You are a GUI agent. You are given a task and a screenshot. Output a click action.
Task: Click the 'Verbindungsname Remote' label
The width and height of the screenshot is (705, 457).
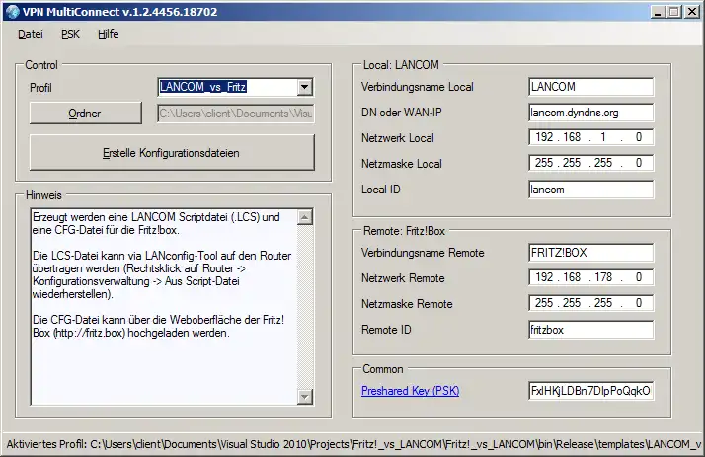pyautogui.click(x=423, y=253)
